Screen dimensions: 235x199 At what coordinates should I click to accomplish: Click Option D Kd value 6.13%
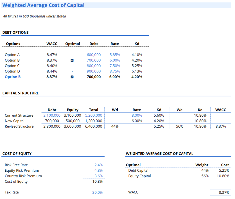tap(137, 71)
